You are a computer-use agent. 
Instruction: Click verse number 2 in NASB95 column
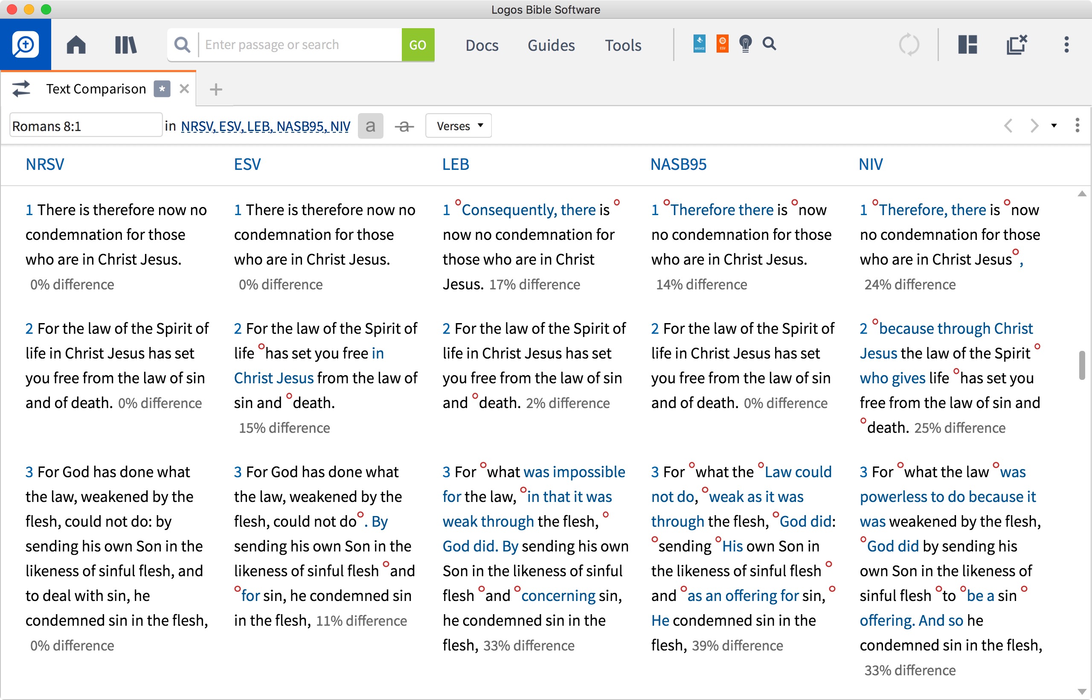pyautogui.click(x=655, y=329)
